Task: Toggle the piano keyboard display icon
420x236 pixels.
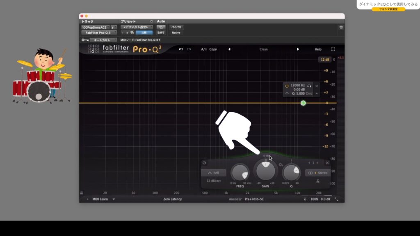Action: coord(82,193)
